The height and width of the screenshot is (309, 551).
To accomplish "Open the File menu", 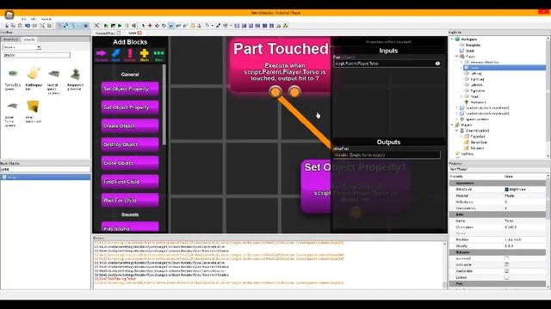I will [x=23, y=19].
